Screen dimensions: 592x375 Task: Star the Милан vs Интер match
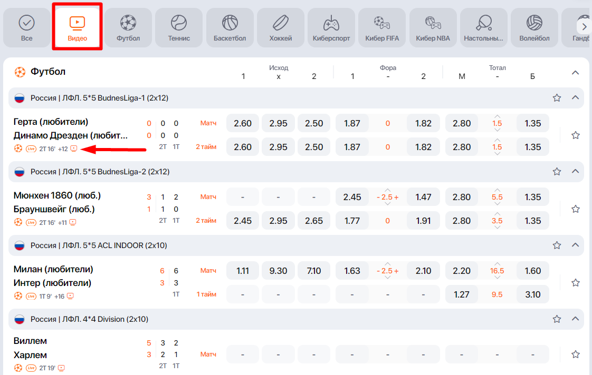click(x=576, y=283)
